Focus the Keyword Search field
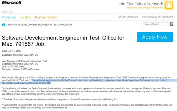 [157, 24]
